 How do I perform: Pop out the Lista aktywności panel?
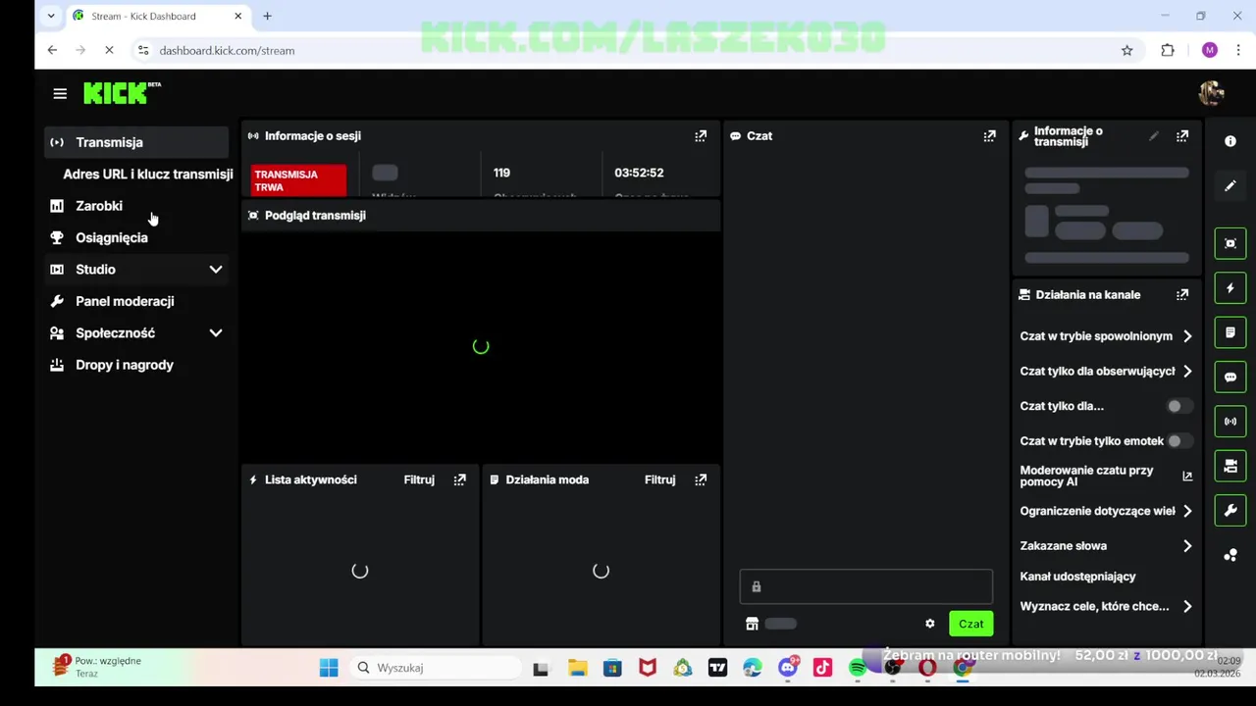point(459,479)
